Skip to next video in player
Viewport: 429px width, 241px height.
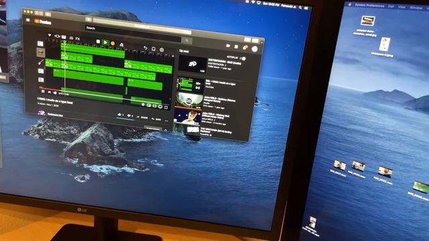click(x=49, y=92)
